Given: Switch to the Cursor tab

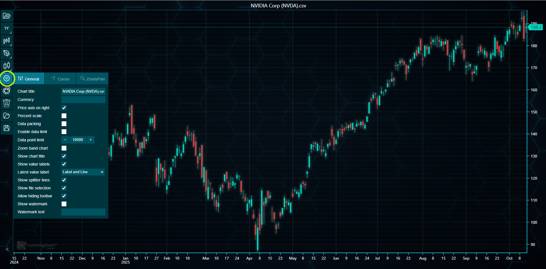Looking at the screenshot, I should click(60, 79).
